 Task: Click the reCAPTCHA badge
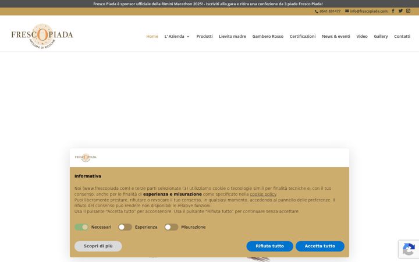[409, 249]
